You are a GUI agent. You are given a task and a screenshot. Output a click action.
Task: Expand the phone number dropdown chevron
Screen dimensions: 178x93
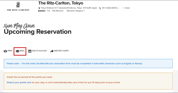point(118,8)
